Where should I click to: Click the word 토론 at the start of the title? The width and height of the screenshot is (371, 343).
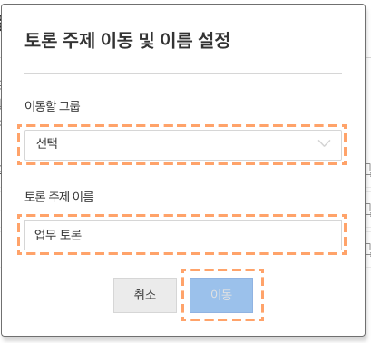[41, 40]
